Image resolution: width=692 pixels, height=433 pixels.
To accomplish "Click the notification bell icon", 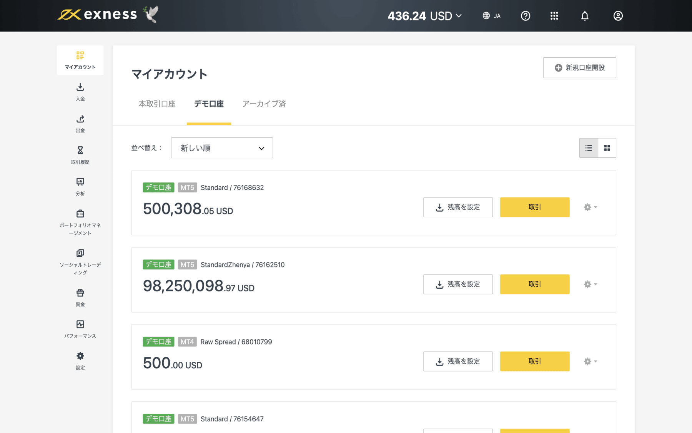I will 585,16.
